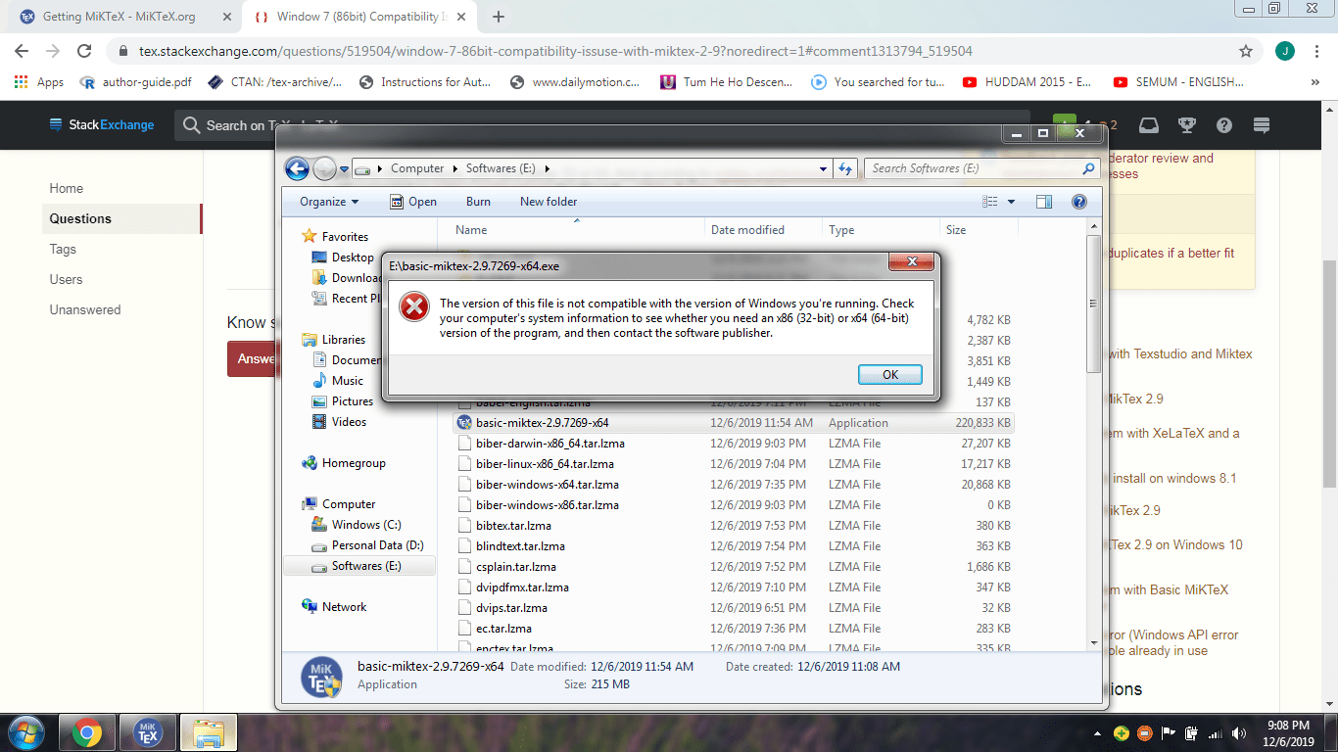
Task: Open the view options dropdown arrow
Action: coord(1011,202)
